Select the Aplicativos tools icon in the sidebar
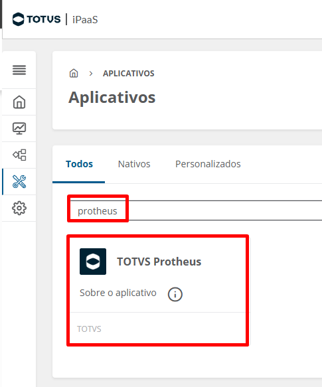Screen dimensions: 322x387 [19, 181]
